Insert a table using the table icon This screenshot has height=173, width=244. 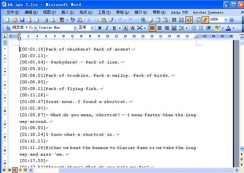(x=158, y=20)
